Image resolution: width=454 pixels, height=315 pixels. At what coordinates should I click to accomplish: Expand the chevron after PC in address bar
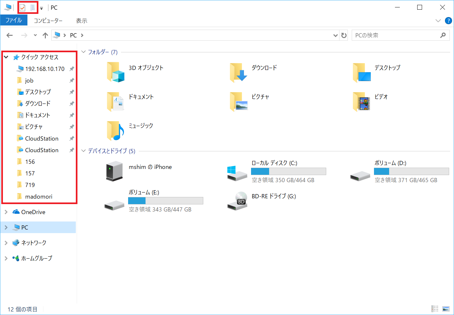[x=82, y=35]
